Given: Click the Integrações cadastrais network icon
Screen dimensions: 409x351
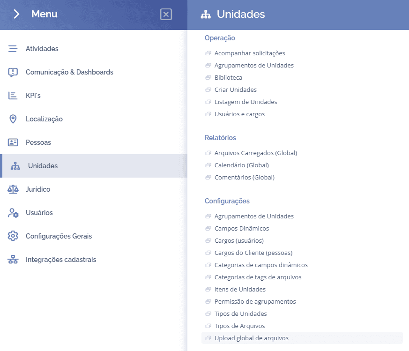Looking at the screenshot, I should (x=13, y=260).
